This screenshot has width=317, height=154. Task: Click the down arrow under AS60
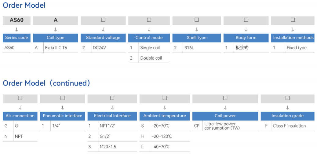[16, 30]
